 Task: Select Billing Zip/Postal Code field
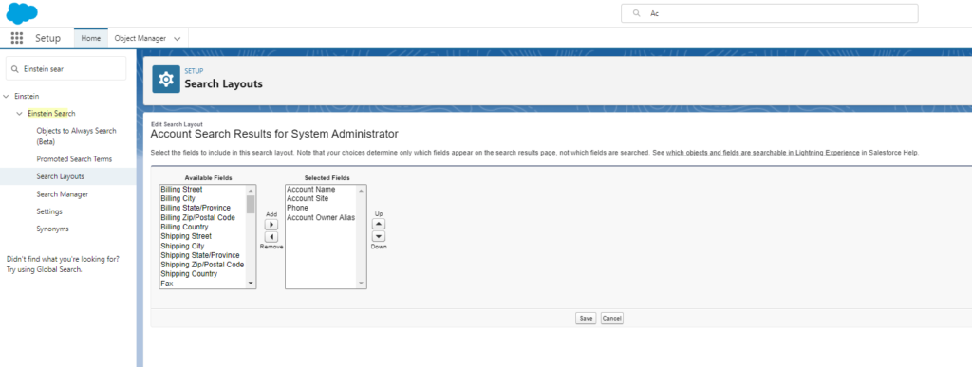pos(197,218)
